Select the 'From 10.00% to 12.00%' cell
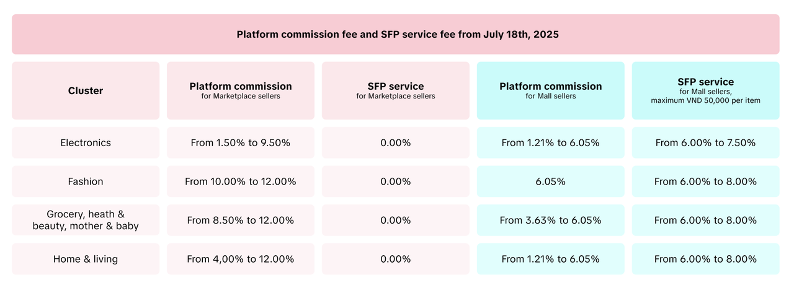This screenshot has height=288, width=794. (x=241, y=181)
